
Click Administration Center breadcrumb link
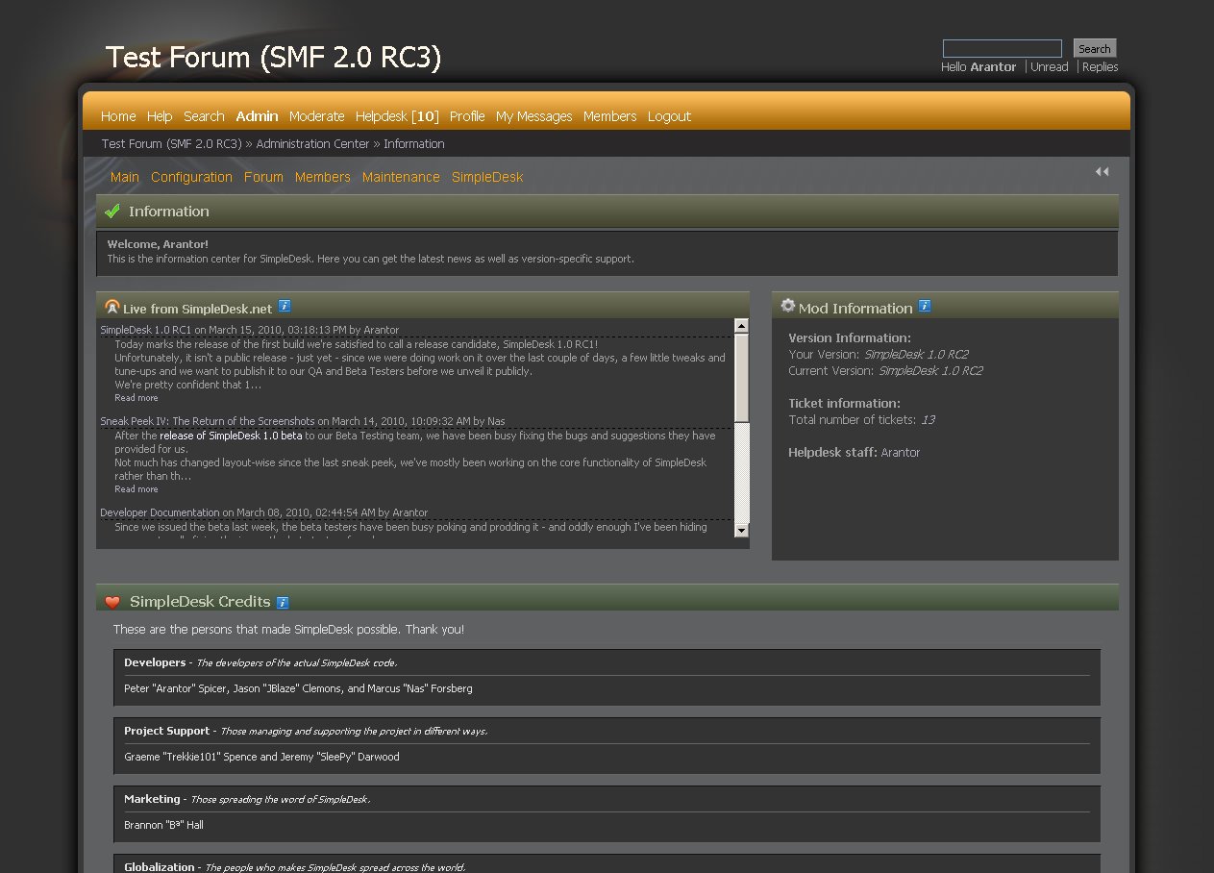(312, 144)
